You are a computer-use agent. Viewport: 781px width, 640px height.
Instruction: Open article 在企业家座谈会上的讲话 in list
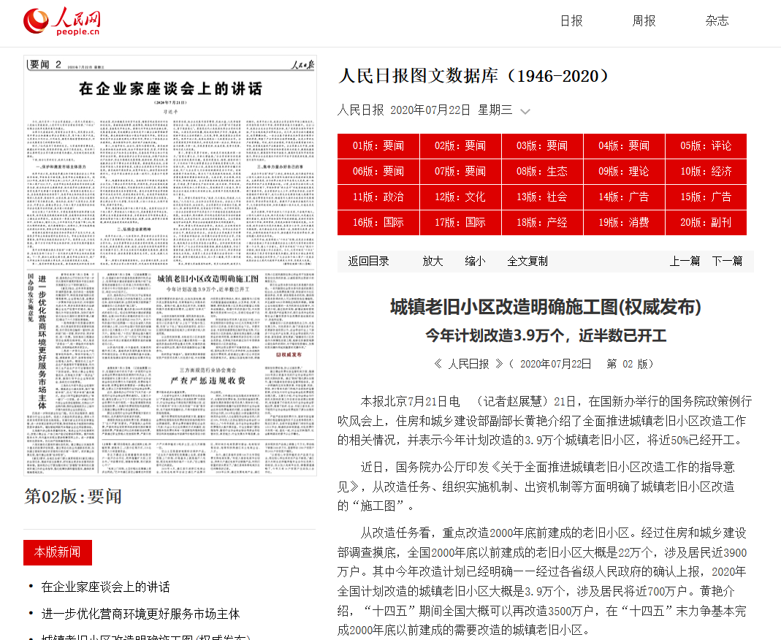105,587
